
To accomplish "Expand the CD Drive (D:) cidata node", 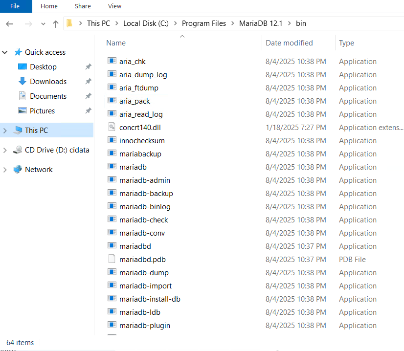I will click(x=5, y=150).
